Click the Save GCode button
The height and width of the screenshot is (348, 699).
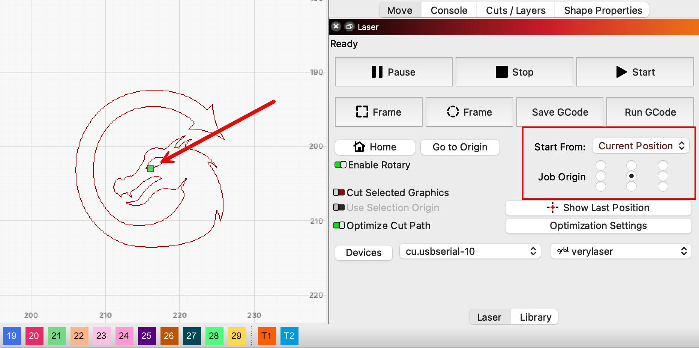tap(559, 112)
